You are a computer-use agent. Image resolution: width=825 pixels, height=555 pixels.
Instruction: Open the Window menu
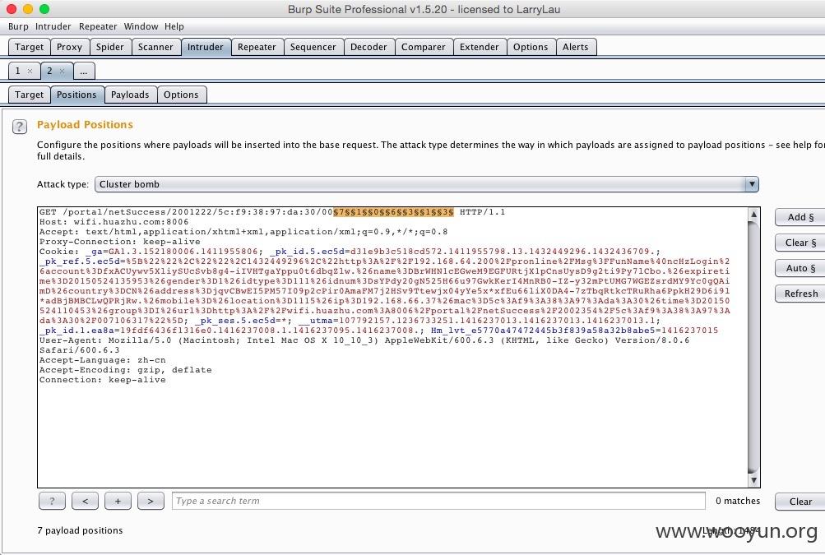point(141,26)
